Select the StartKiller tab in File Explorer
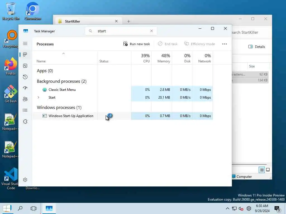The image size is (286, 214). 88,21
